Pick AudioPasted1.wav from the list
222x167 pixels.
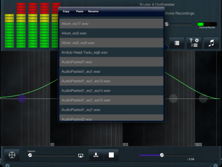tap(111, 62)
